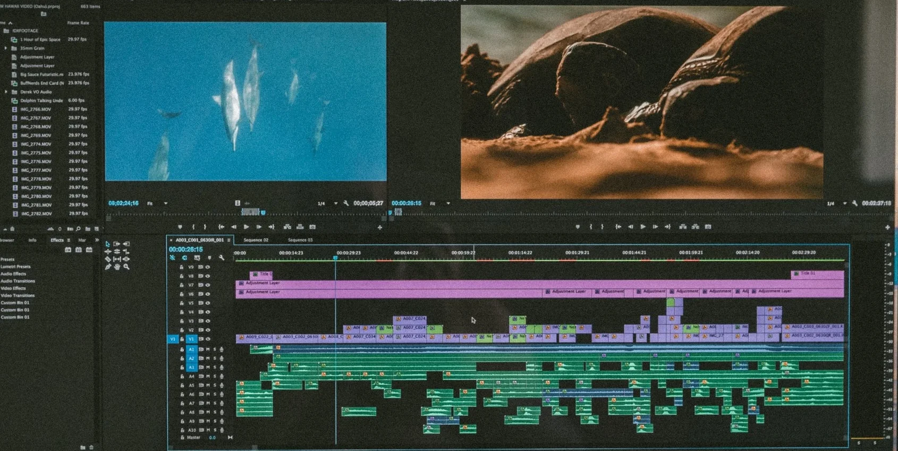Open Source monitor settings wrench
This screenshot has width=898, height=451.
(x=346, y=203)
